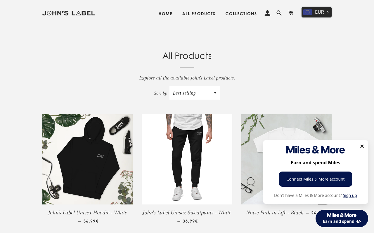
Task: Open the shopping cart icon
Action: coord(290,13)
